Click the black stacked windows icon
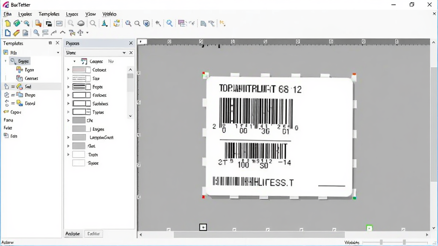The height and width of the screenshot is (246, 438). point(49,23)
